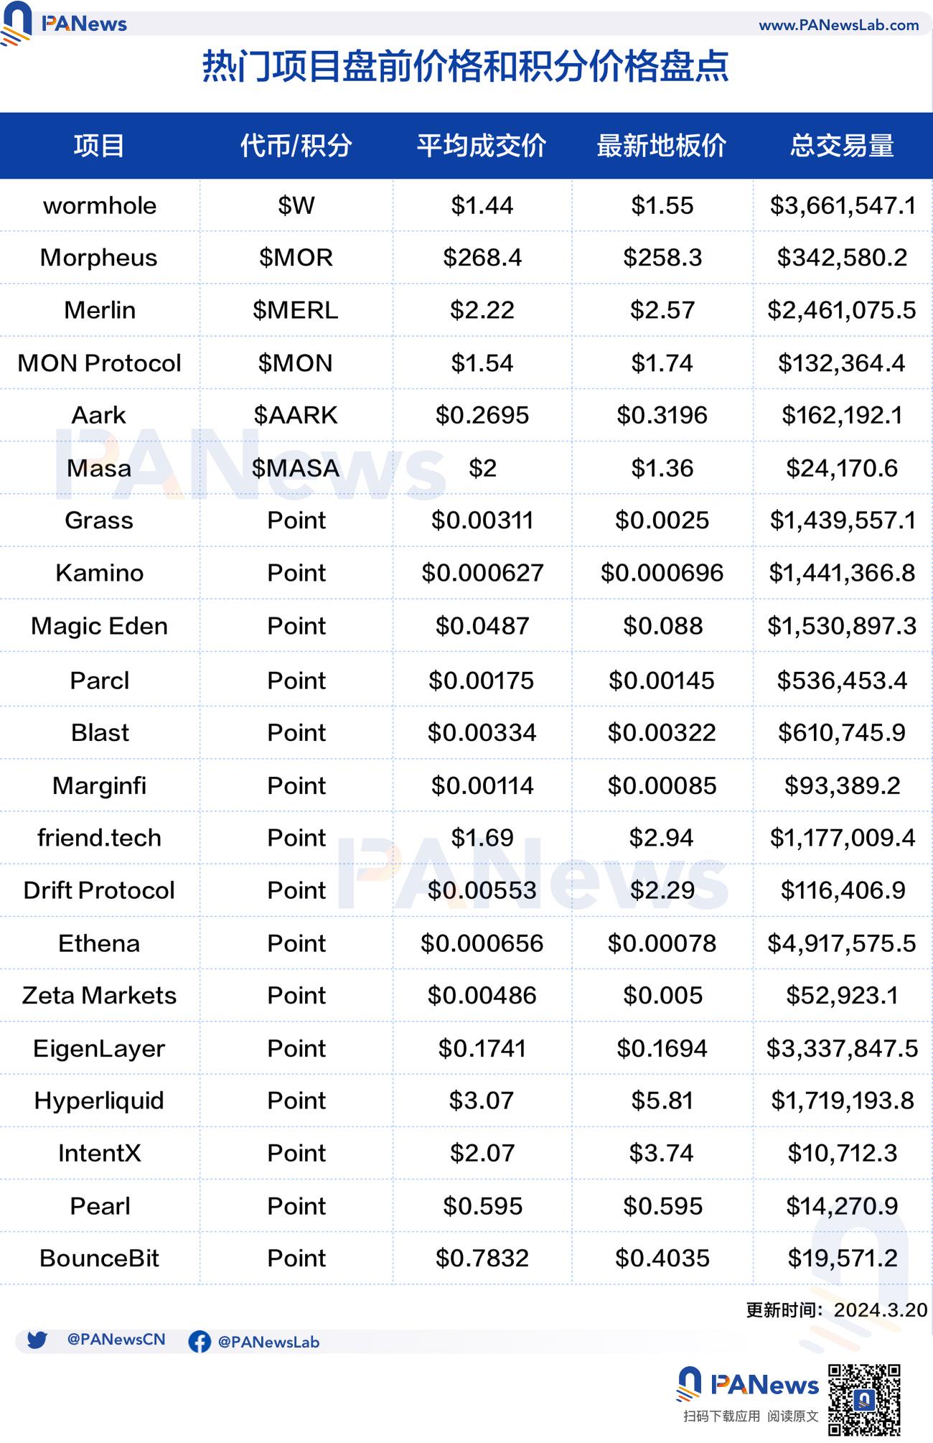
Task: Click the 项目 column header
Action: coord(99,146)
